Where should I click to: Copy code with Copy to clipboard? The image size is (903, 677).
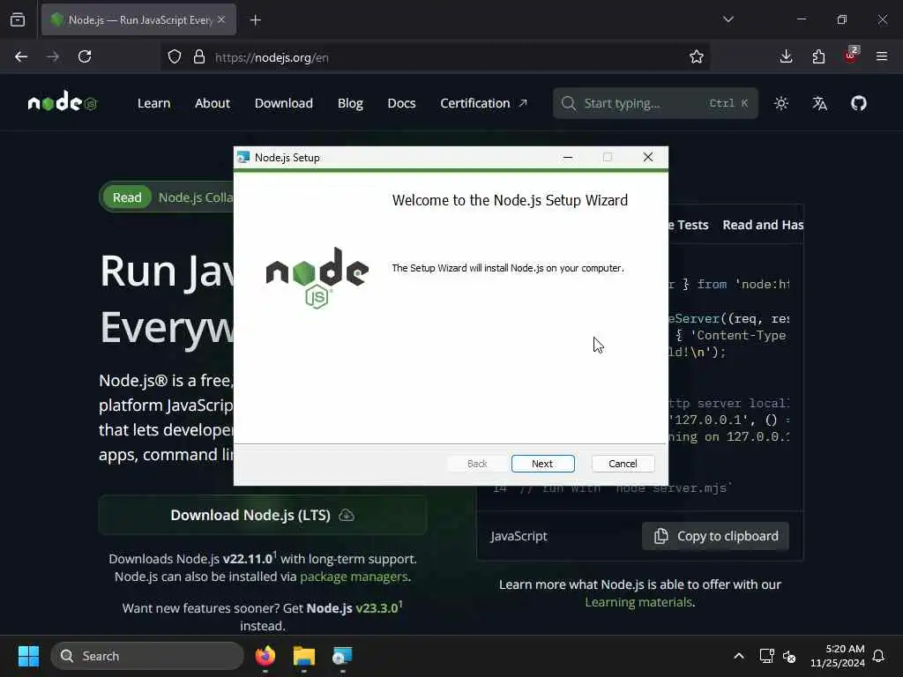pos(715,536)
